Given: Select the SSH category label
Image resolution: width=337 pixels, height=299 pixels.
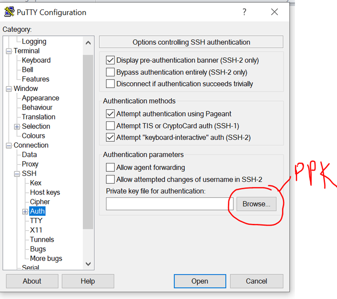Looking at the screenshot, I should (x=29, y=173).
